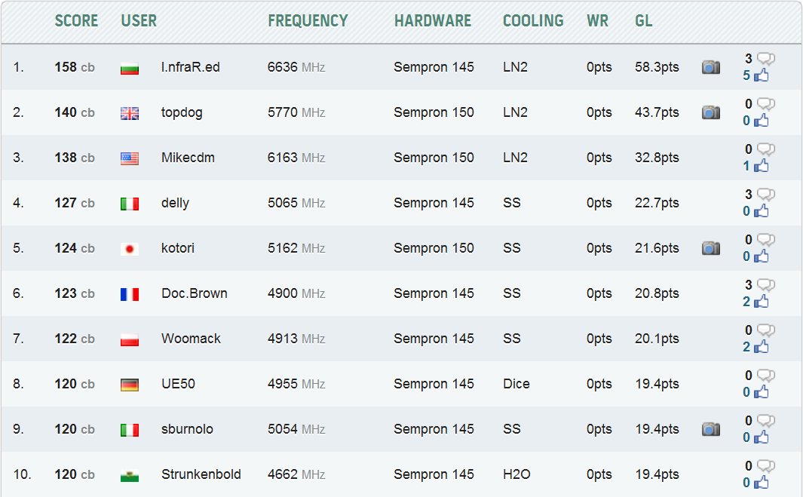Sort table by SCORE column header
803x497 pixels.
point(76,21)
